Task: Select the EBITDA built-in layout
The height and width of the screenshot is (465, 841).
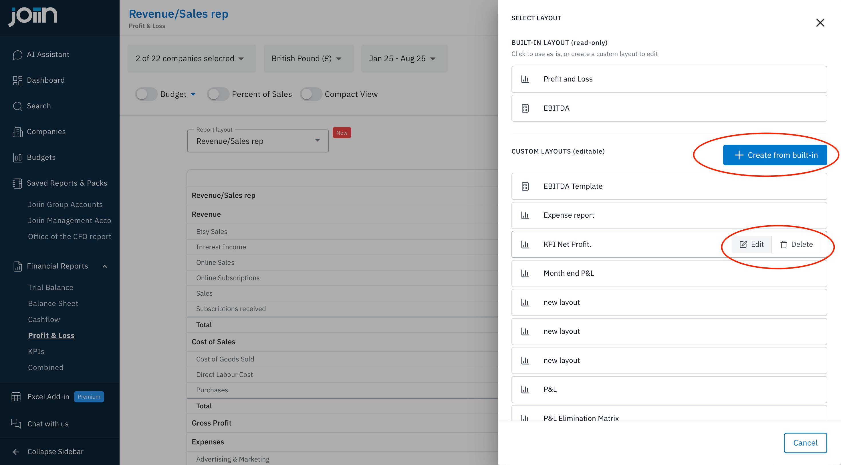Action: tap(669, 108)
